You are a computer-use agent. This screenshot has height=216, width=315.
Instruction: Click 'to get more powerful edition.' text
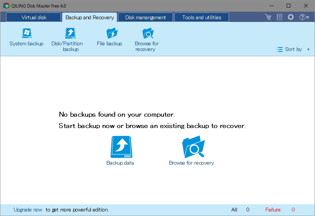pyautogui.click(x=77, y=210)
